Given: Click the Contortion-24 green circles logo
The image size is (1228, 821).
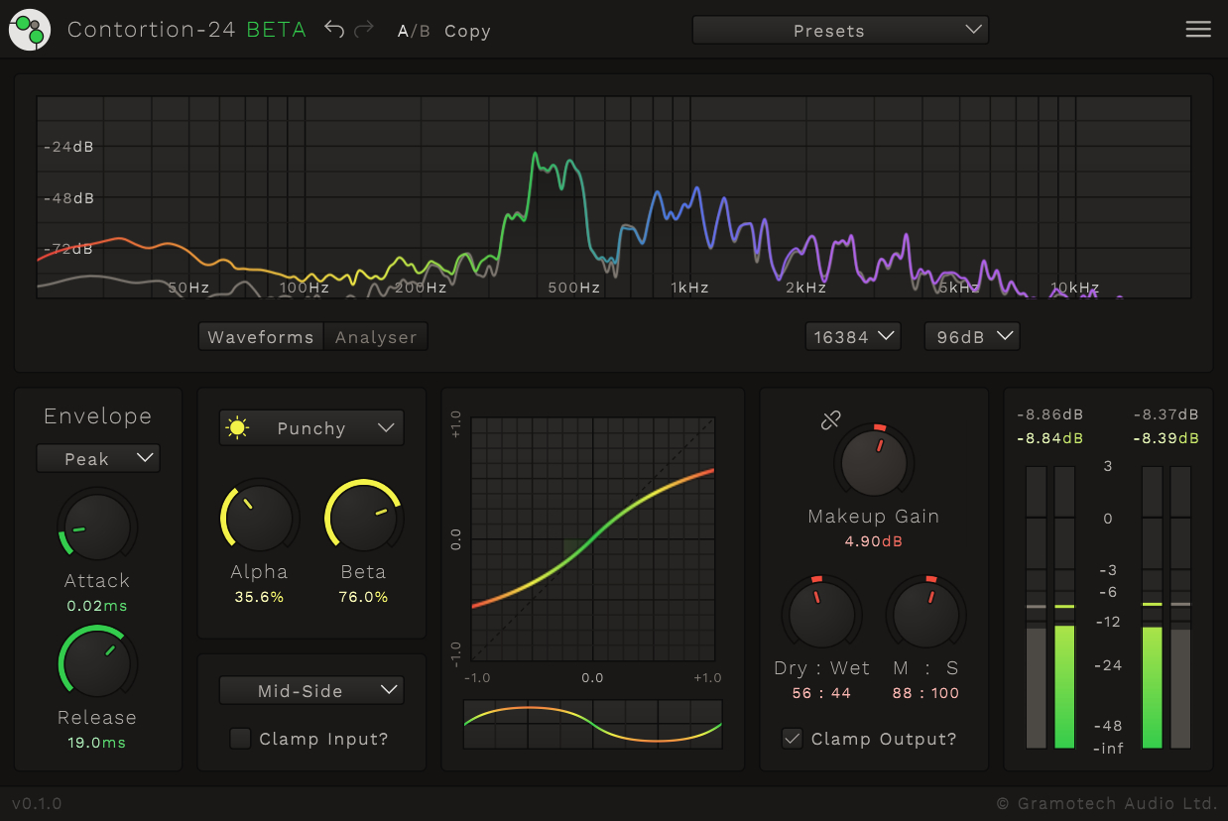Looking at the screenshot, I should coord(30,30).
